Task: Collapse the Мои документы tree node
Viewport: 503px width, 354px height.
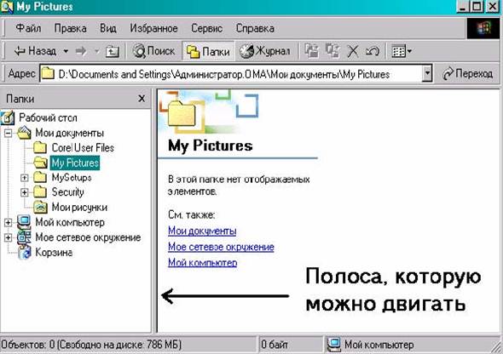Action: (x=8, y=133)
